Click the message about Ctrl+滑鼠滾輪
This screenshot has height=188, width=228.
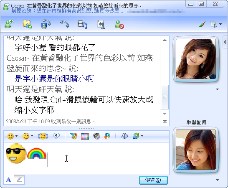click(x=84, y=104)
